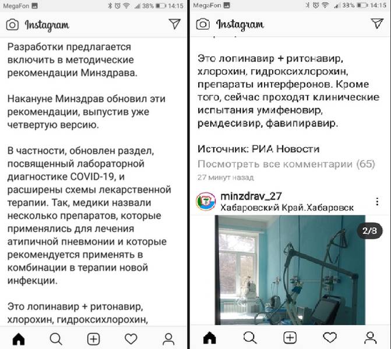Open profile icon in right bottom bar
Viewport: 391px width, 349px height.
pyautogui.click(x=370, y=338)
